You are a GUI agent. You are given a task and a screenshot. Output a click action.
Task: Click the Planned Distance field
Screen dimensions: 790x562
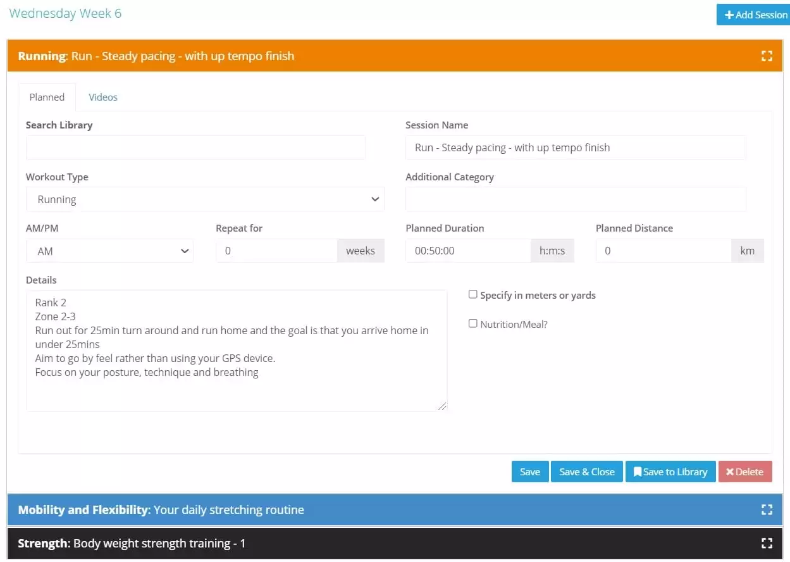coord(663,251)
